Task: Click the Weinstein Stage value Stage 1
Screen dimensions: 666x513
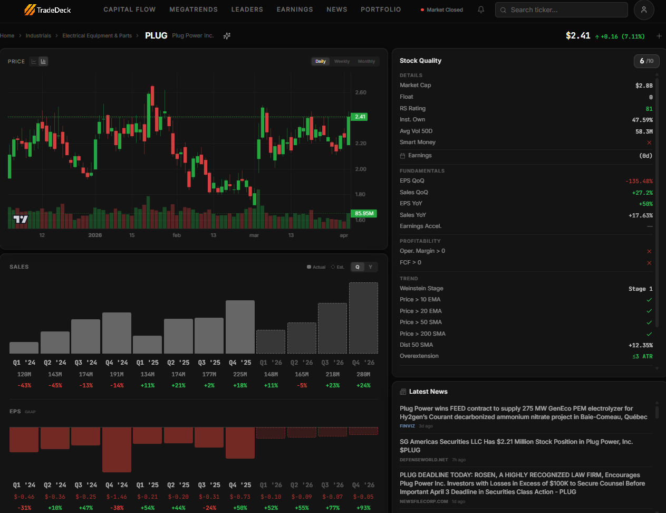Action: point(641,289)
